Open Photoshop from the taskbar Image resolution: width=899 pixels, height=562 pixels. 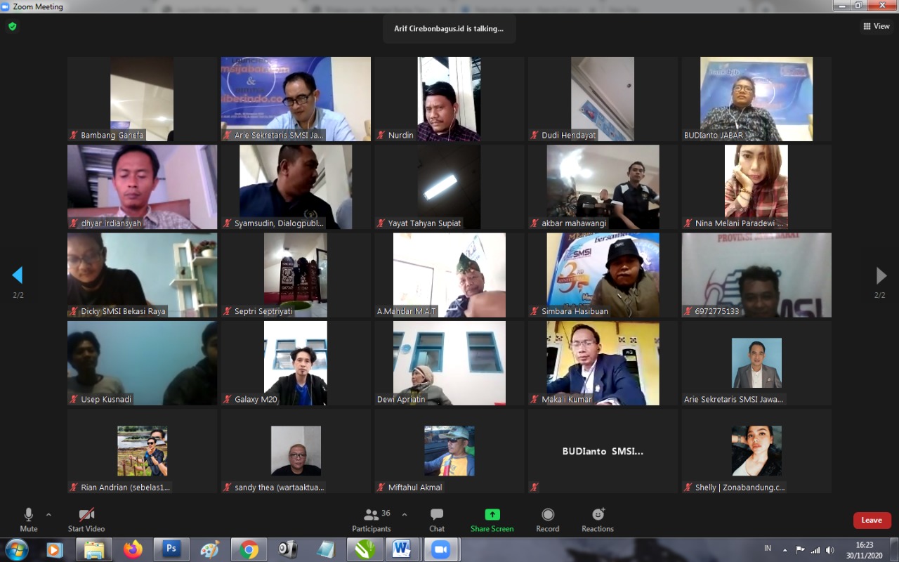[x=171, y=549]
